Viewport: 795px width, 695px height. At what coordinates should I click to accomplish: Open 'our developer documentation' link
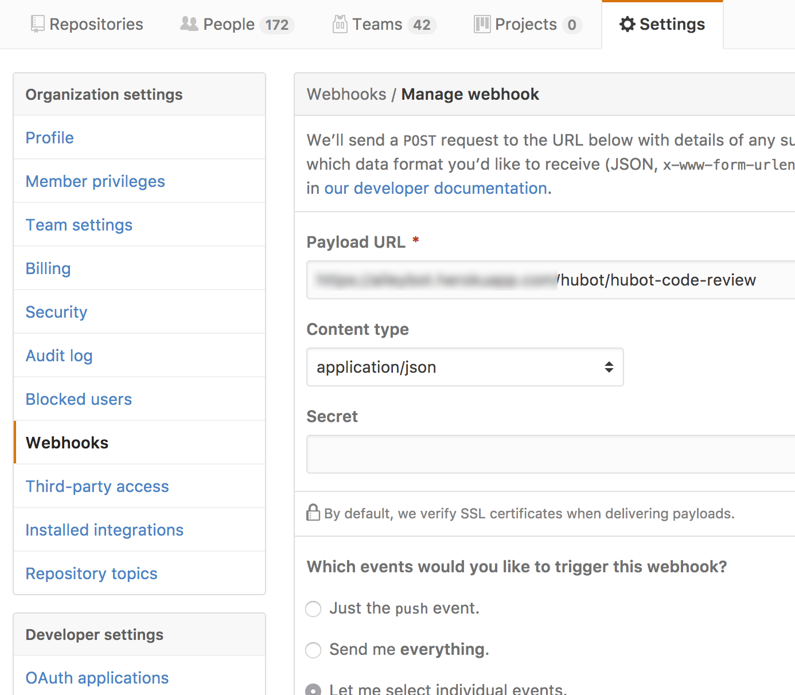[x=435, y=188]
